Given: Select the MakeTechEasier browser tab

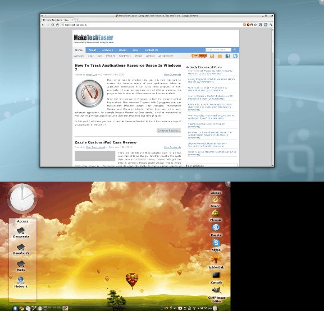Looking at the screenshot, I should [57, 20].
